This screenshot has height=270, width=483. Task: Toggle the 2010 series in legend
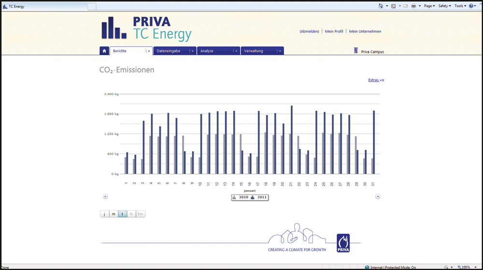tap(240, 198)
